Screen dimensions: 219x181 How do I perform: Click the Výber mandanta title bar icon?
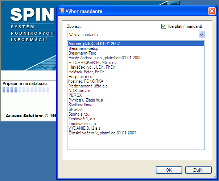61,11
